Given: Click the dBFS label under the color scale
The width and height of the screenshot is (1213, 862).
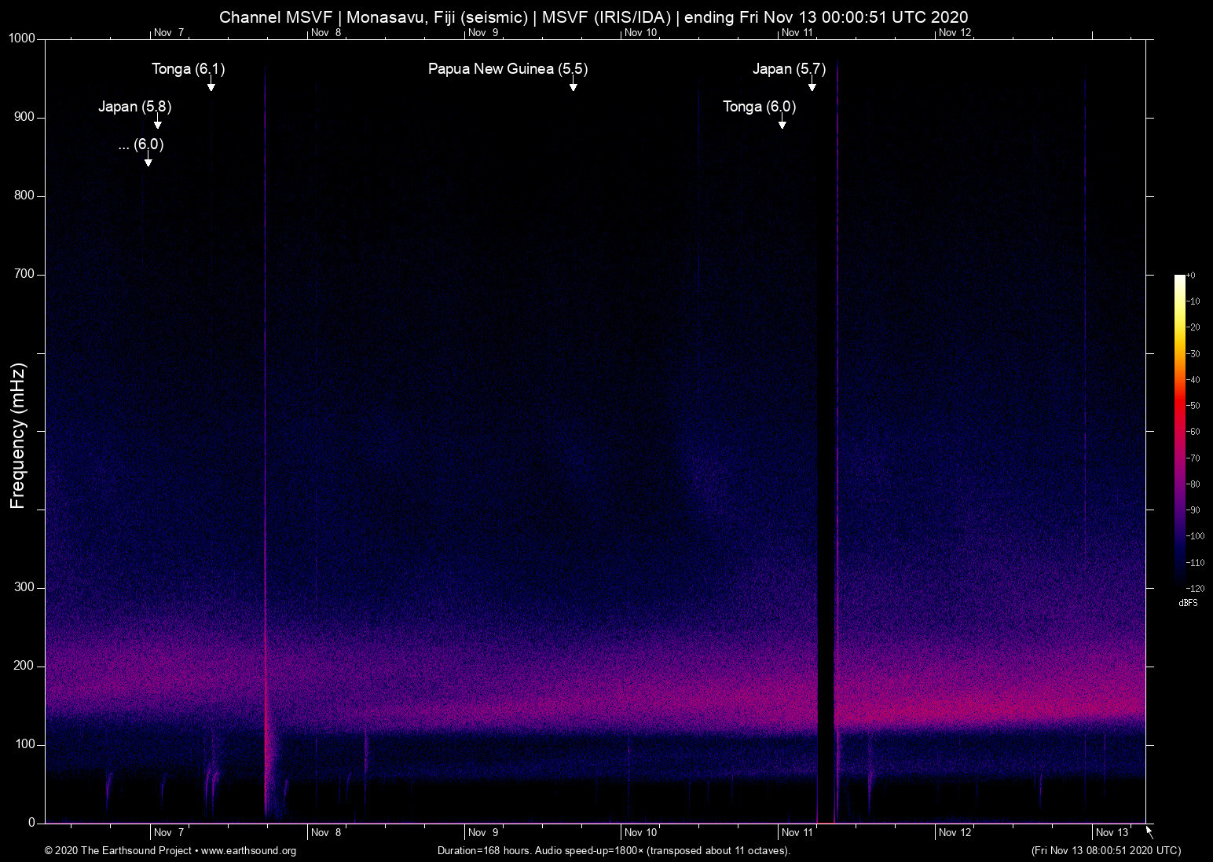Looking at the screenshot, I should coord(1188,603).
